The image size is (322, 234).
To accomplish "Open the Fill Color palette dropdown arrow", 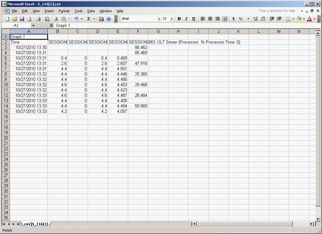I will pyautogui.click(x=304, y=19).
